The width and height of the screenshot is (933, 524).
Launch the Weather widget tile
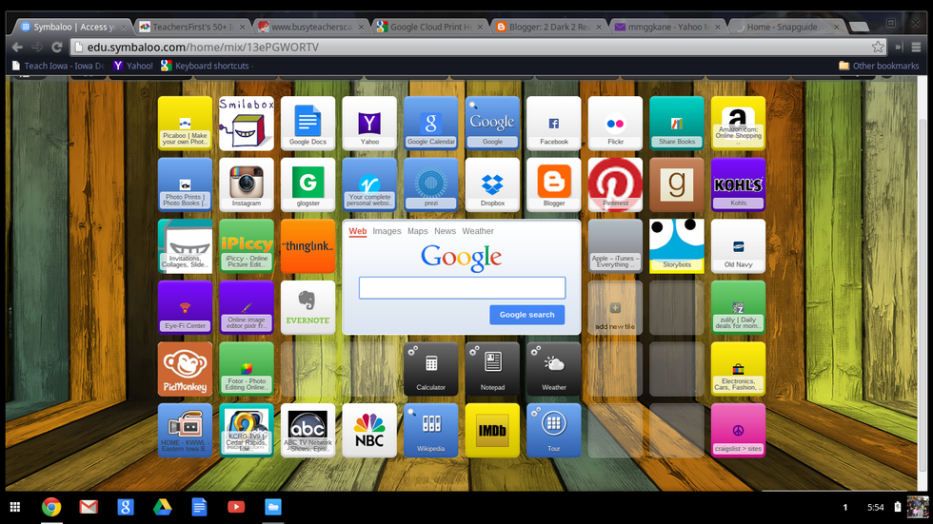554,369
